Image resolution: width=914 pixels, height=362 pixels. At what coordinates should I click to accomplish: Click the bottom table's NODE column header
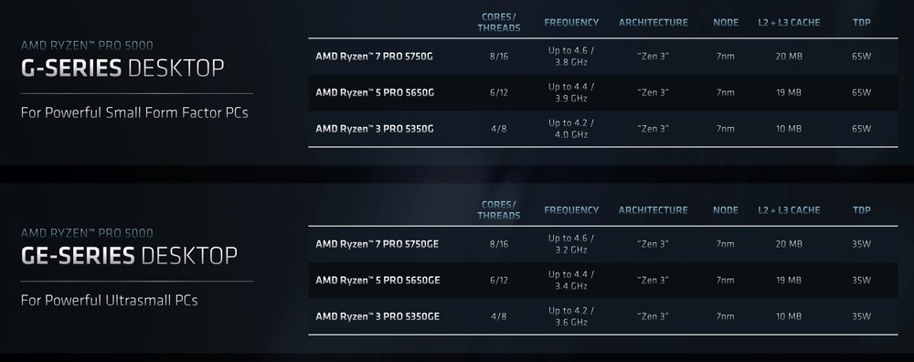[726, 210]
